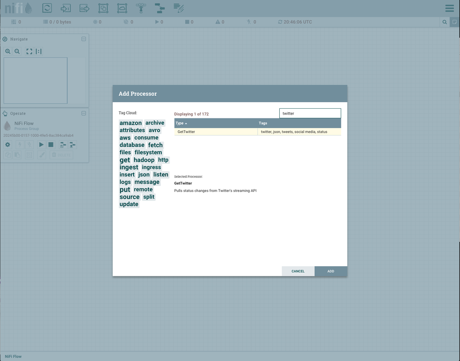Select the Template toolbar icon
The width and height of the screenshot is (460, 361).
[159, 8]
